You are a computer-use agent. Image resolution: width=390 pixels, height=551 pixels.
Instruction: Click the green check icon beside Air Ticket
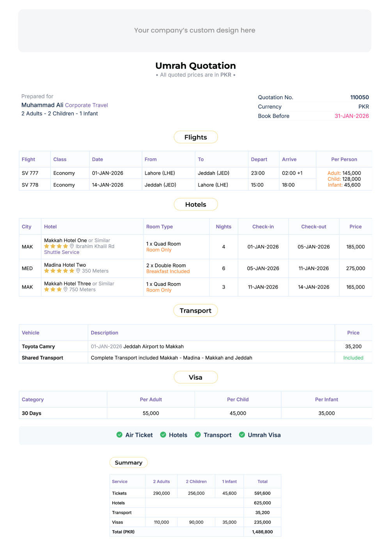click(x=119, y=435)
